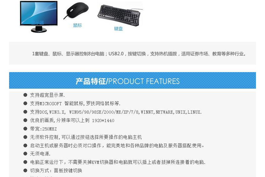Click the monitor product image

[39, 17]
